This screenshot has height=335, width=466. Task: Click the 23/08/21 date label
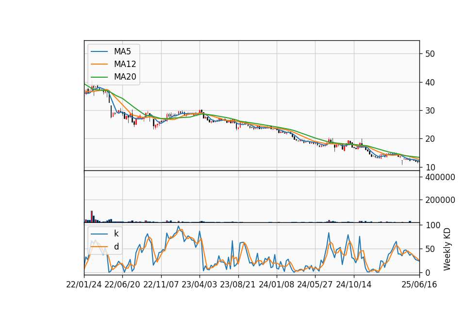238,285
